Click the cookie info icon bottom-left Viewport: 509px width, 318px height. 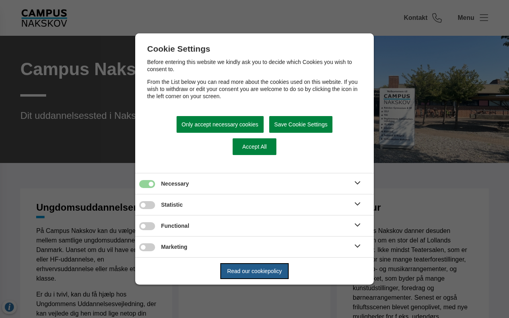click(9, 307)
